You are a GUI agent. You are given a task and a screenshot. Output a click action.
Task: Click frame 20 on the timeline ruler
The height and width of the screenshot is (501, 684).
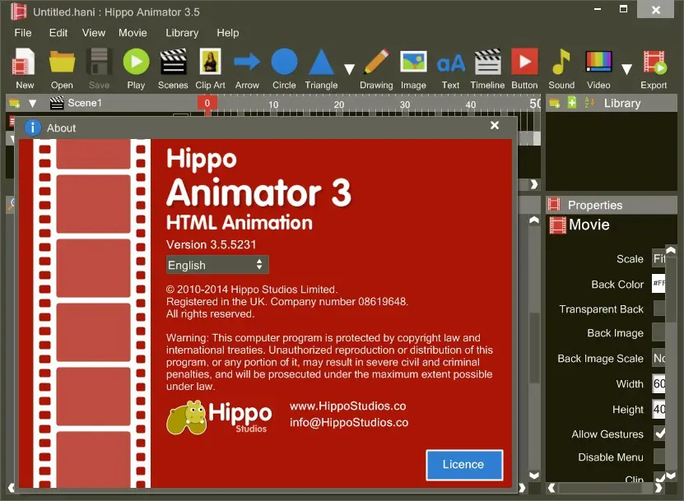pos(339,104)
